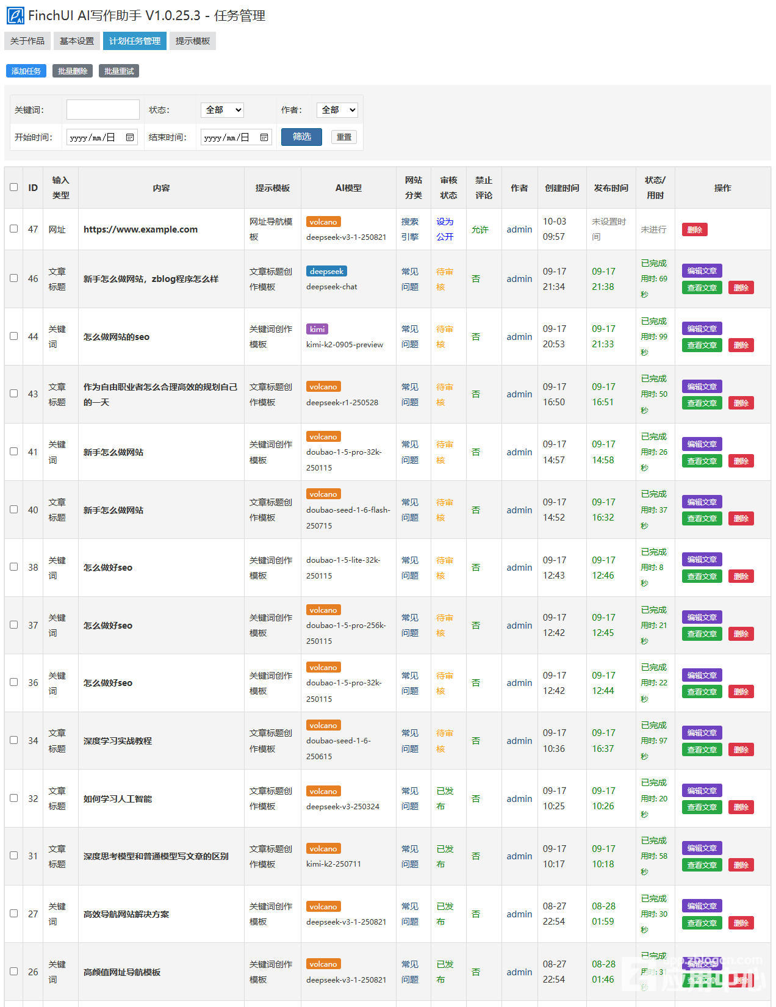Check the checkbox for task ID 47
Image resolution: width=776 pixels, height=1007 pixels.
coord(14,229)
